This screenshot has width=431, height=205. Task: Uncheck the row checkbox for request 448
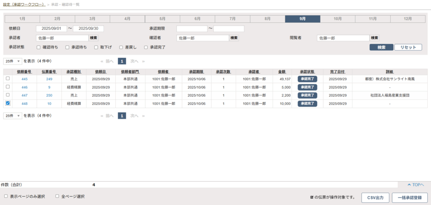(8, 103)
